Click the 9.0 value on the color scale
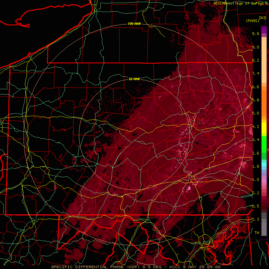 click(x=256, y=47)
